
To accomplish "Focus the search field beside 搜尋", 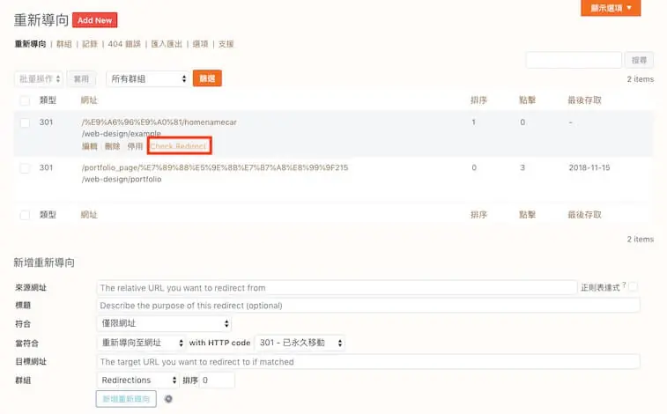I will point(574,61).
